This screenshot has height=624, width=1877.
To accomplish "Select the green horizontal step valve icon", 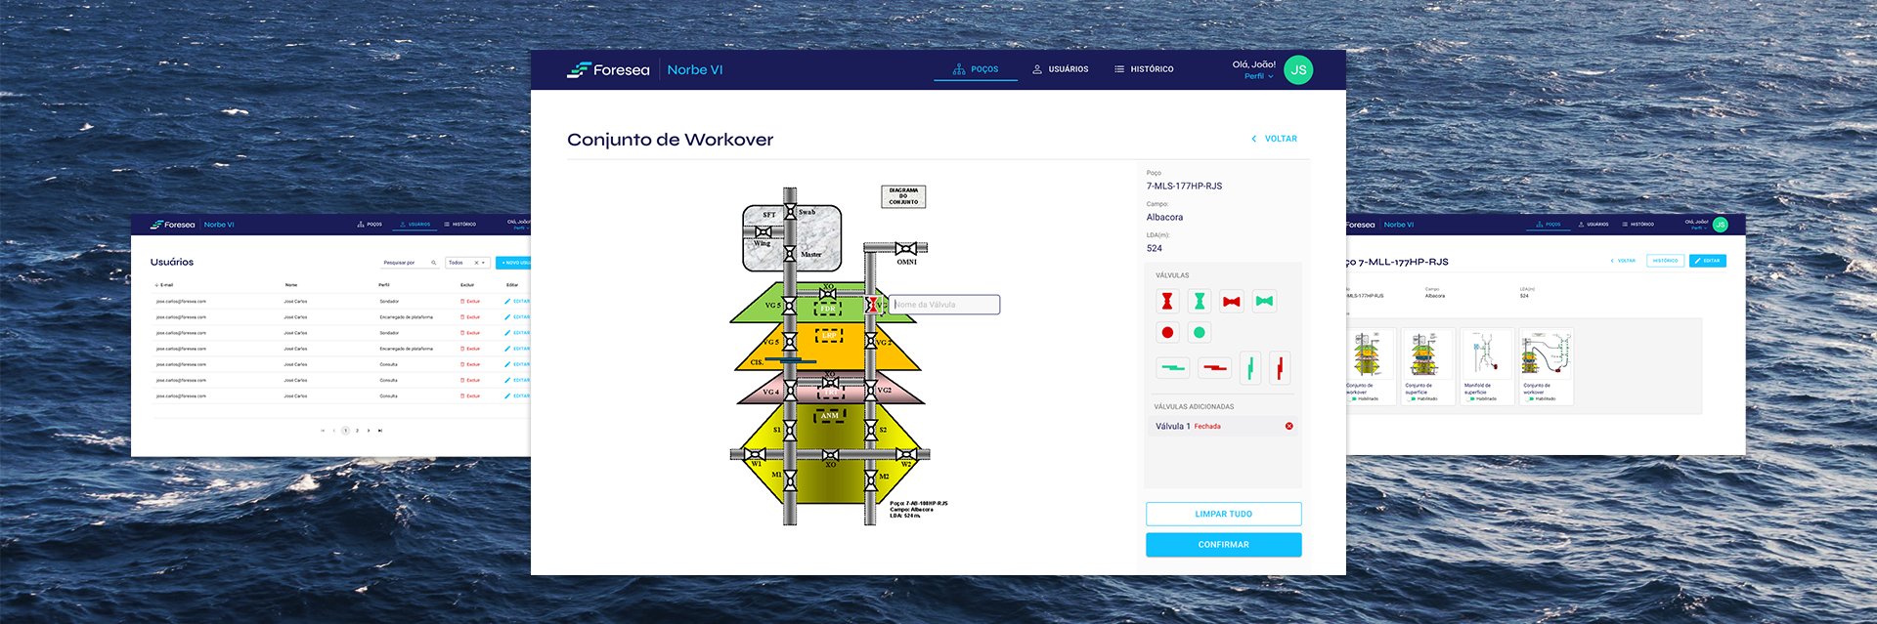I will point(1173,368).
